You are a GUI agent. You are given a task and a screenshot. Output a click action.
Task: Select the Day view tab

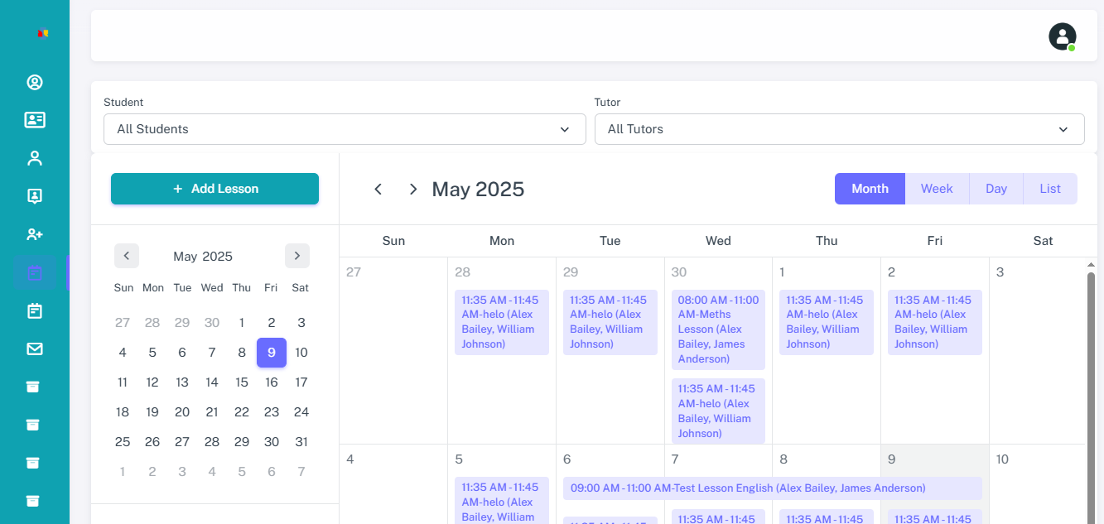(x=996, y=189)
